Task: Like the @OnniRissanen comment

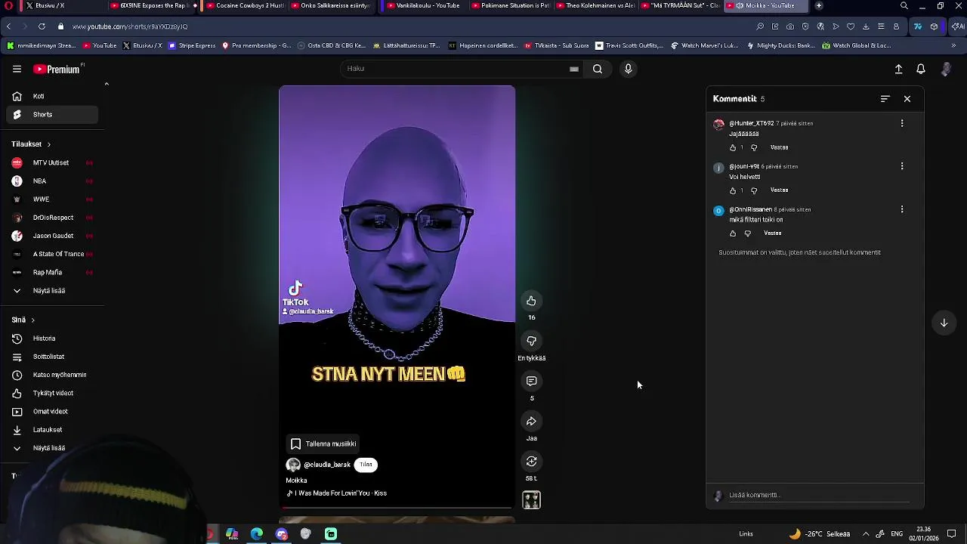Action: point(733,233)
